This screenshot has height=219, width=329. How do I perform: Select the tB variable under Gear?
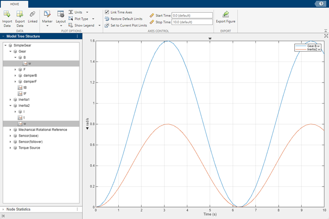pos(25,87)
